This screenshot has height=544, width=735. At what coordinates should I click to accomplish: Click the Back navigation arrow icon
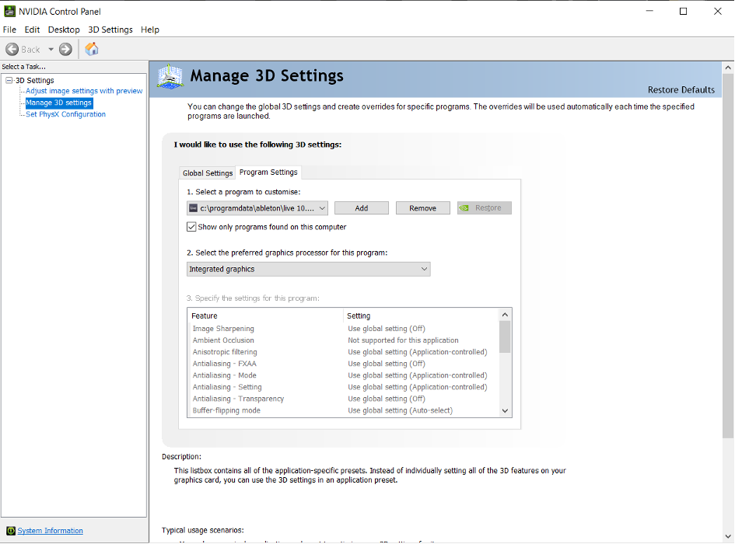[12, 48]
